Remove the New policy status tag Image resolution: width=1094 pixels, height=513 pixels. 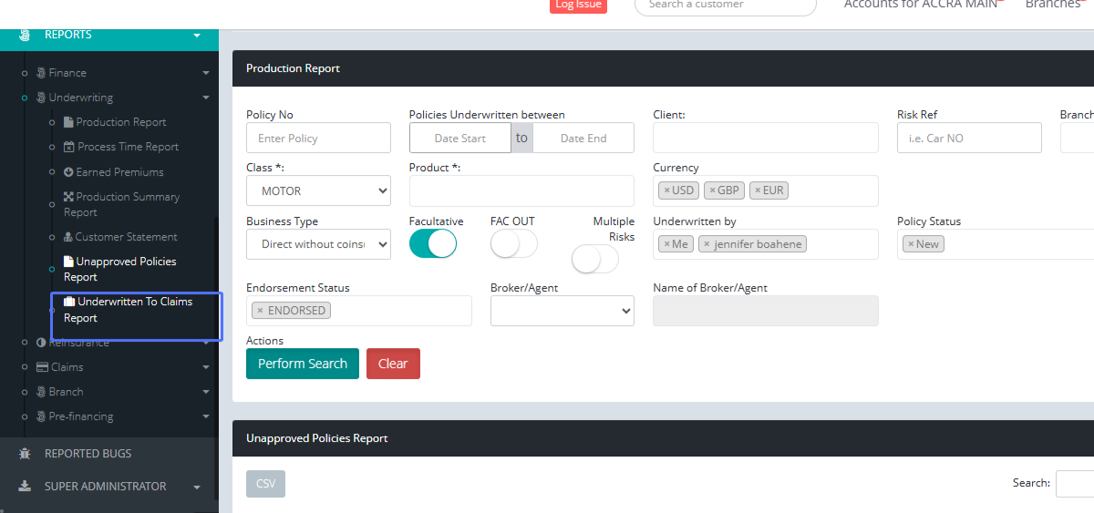910,244
